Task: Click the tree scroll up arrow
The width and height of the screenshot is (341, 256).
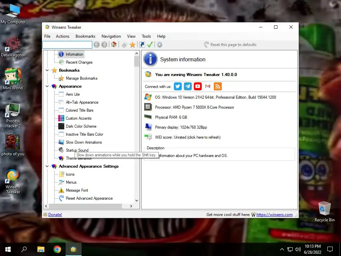Action: click(x=137, y=53)
